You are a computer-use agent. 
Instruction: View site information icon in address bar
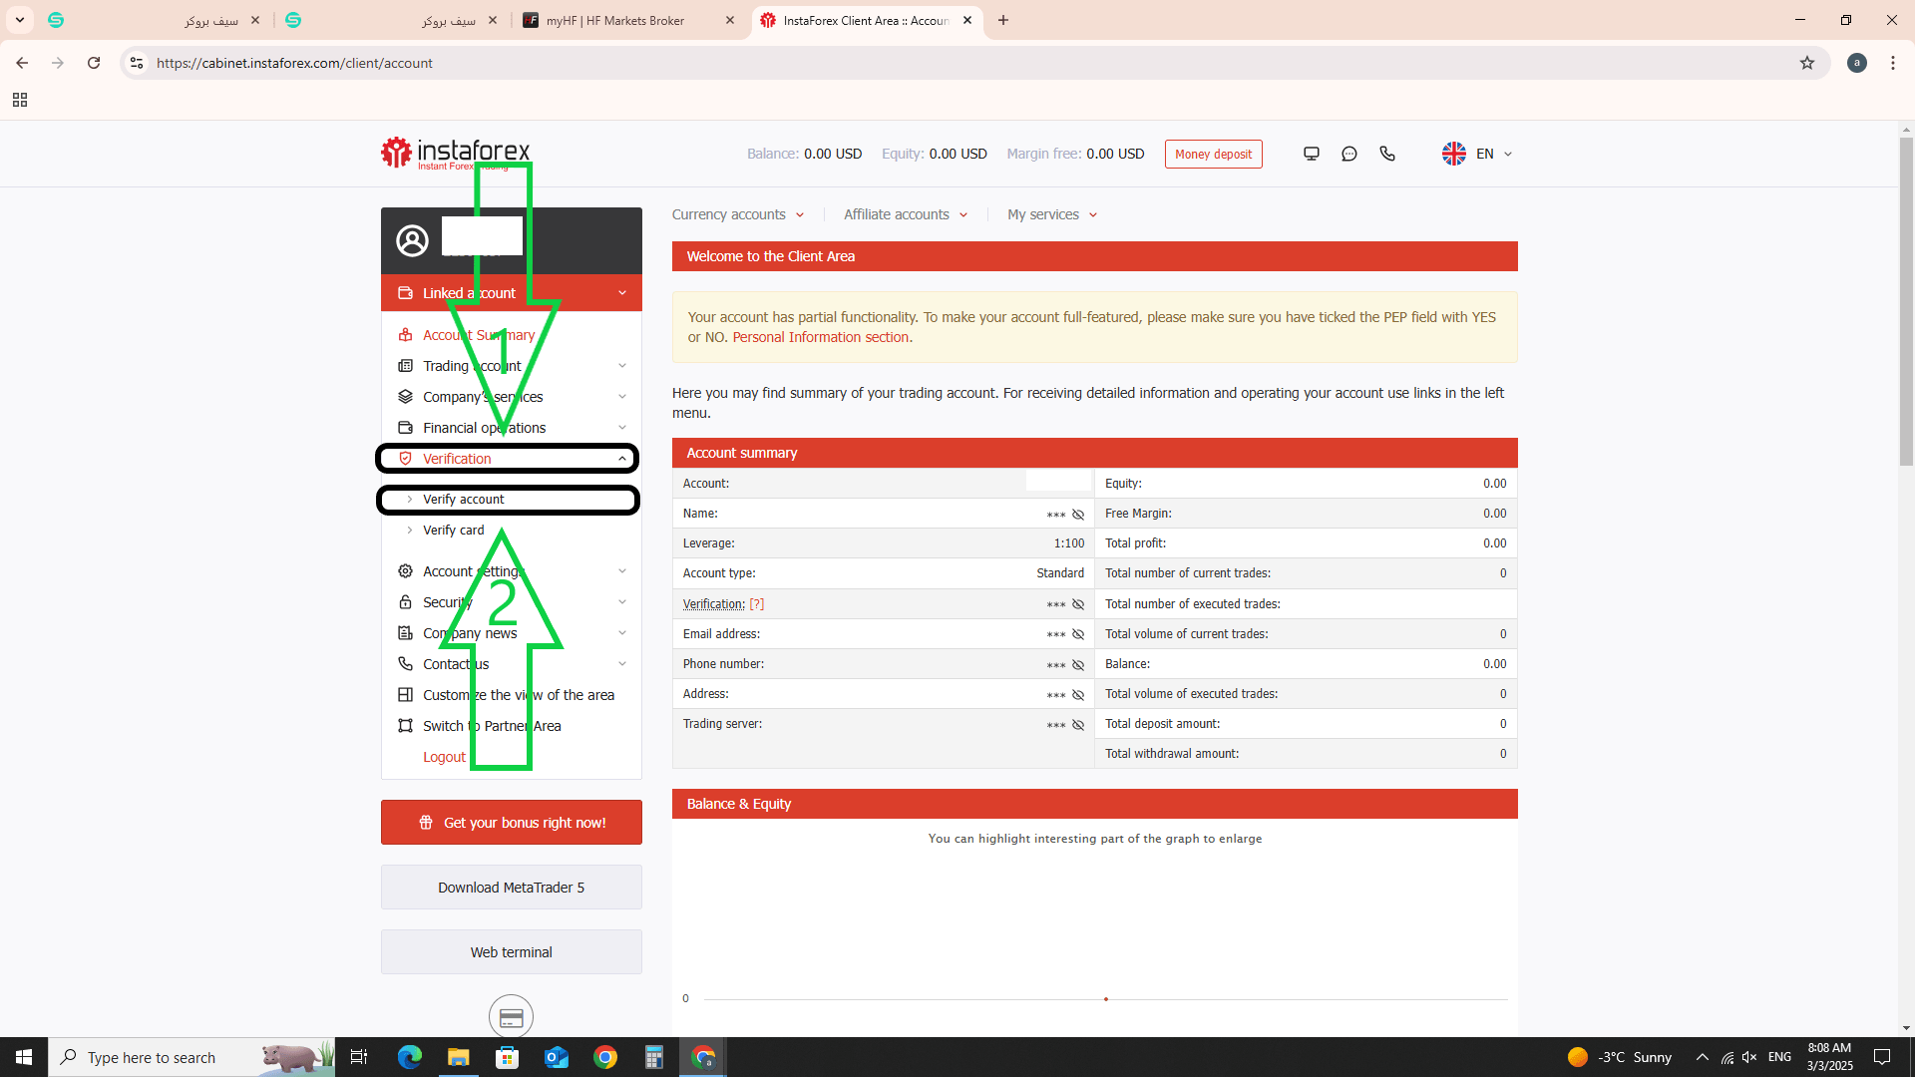pos(137,63)
